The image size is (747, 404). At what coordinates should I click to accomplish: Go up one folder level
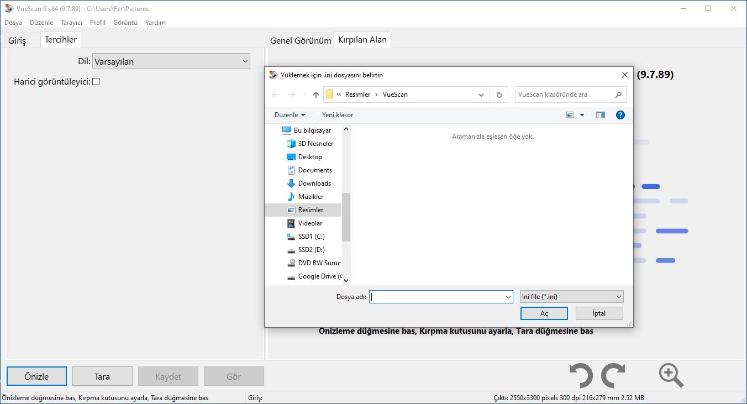316,95
